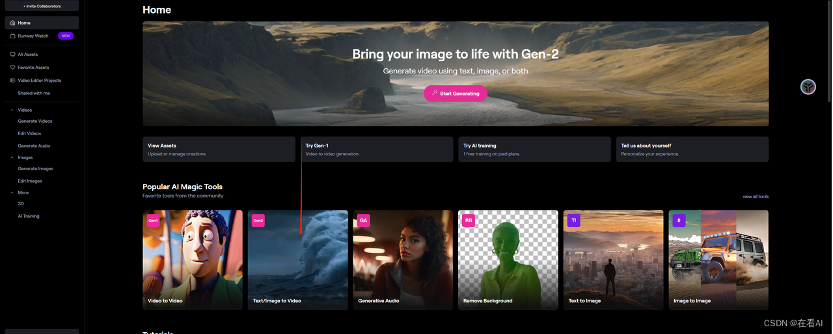This screenshot has width=833, height=334.
Task: Click the Favorite tools from the community text
Action: click(183, 196)
